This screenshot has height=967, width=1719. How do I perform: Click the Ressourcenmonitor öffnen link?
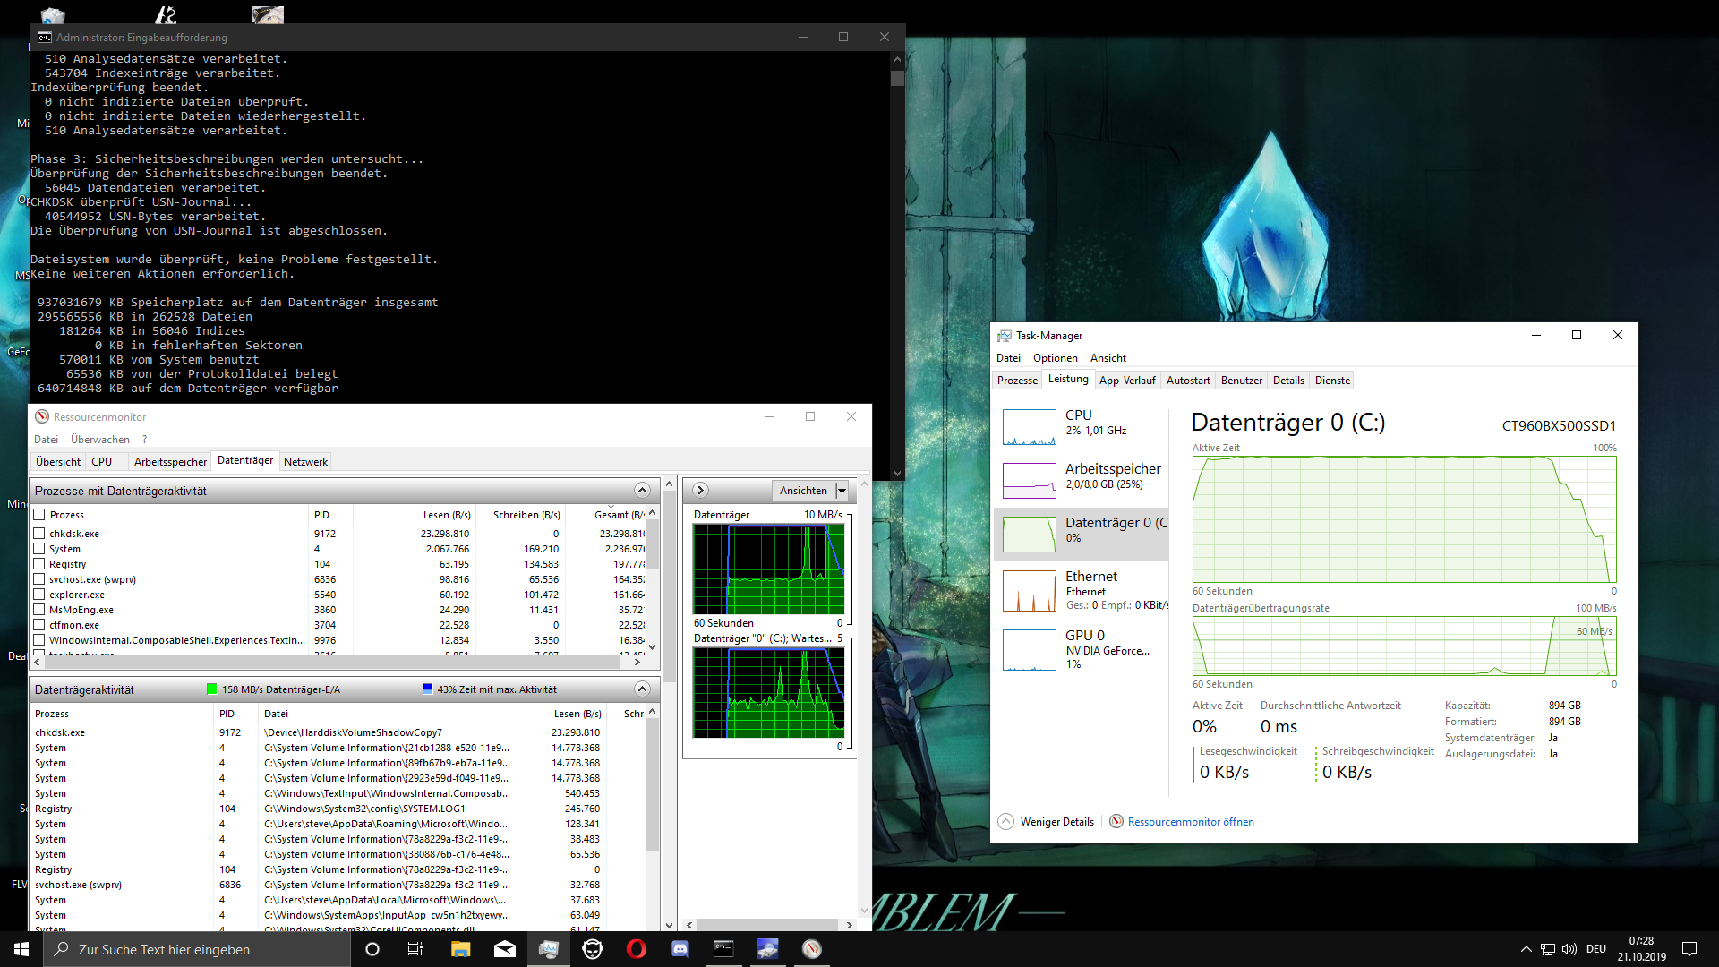[x=1190, y=822]
